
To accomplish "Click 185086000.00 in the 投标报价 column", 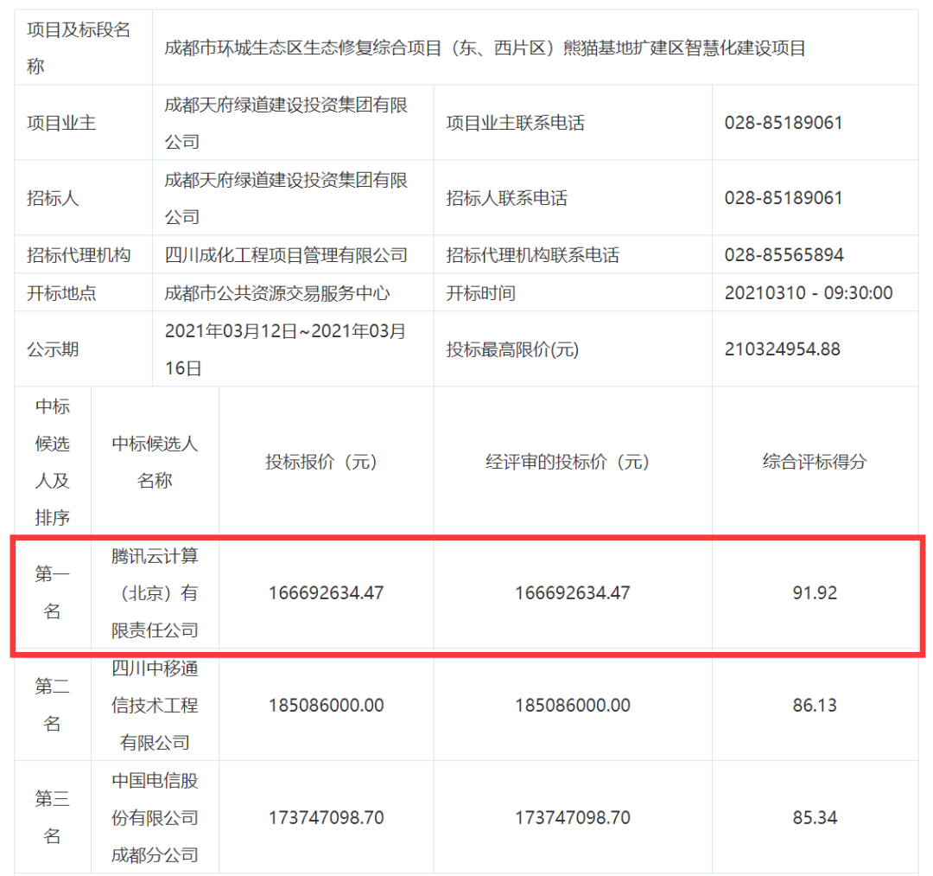I will [326, 705].
